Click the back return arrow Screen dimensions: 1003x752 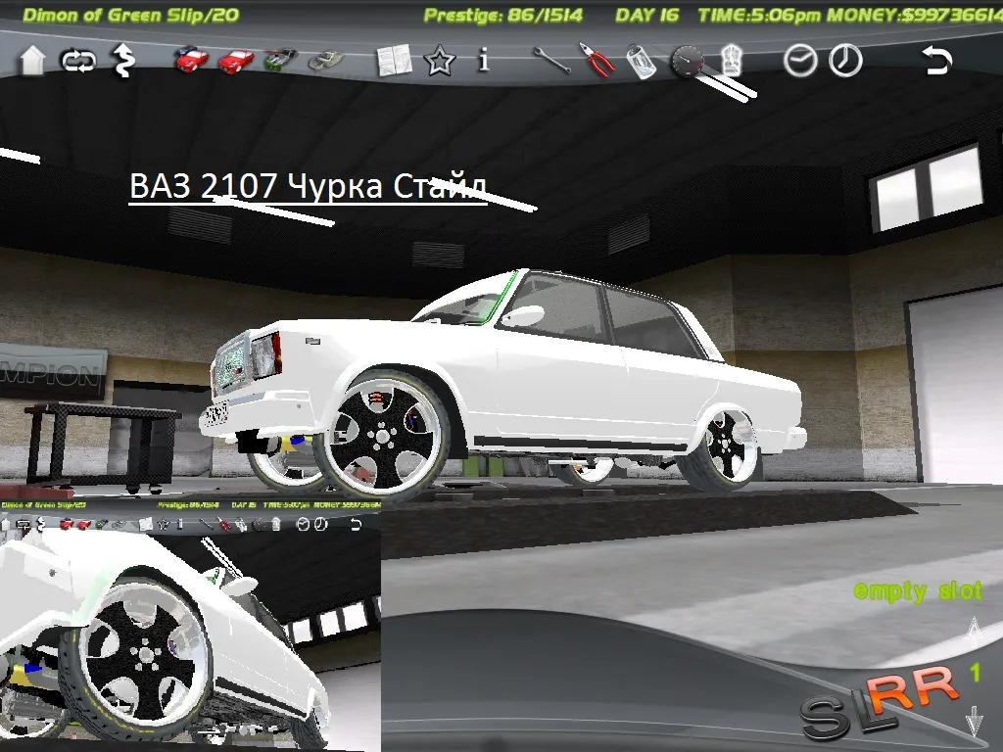pyautogui.click(x=937, y=61)
